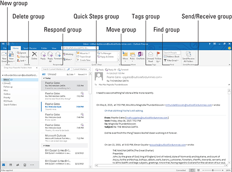Open the Follow up folder
This screenshot has height=172, width=232.
8,87
